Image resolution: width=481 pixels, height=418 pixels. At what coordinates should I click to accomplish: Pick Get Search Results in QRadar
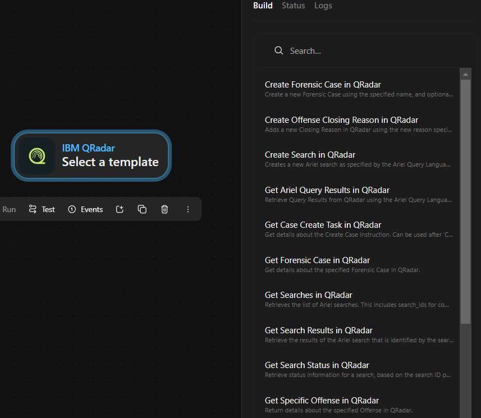(359, 334)
